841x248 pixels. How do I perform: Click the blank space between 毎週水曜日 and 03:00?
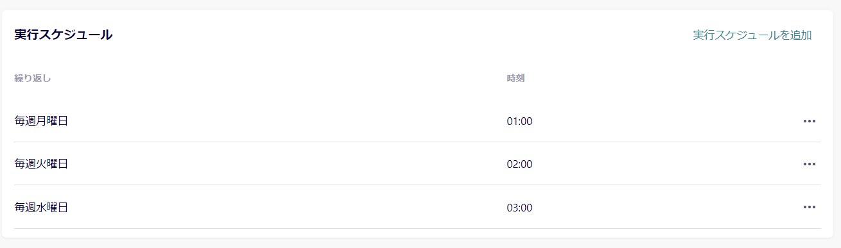point(287,207)
